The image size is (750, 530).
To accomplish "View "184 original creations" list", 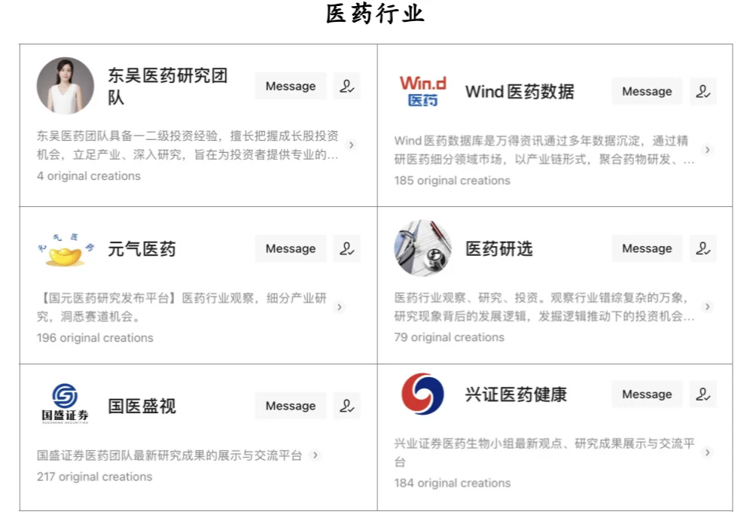I will (x=453, y=483).
